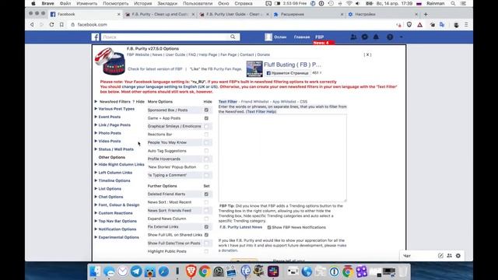The image size is (498, 280).
Task: Switch to F.B. Purity User Guide tab
Action: [234, 14]
